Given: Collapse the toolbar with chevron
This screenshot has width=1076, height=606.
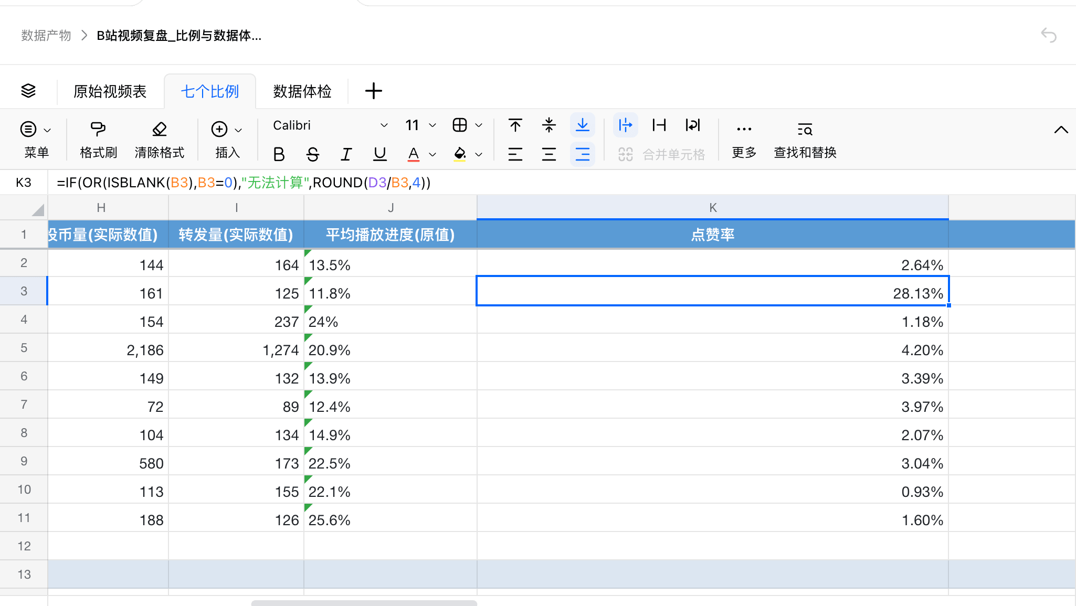Looking at the screenshot, I should click(x=1061, y=130).
